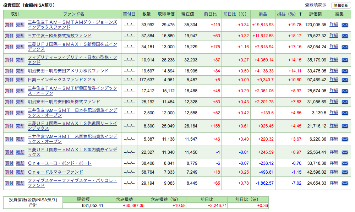Click envelope icon for SMT米国株配当貴族 row
Image resolution: width=355 pixels, height=212 pixels.
(x=345, y=139)
